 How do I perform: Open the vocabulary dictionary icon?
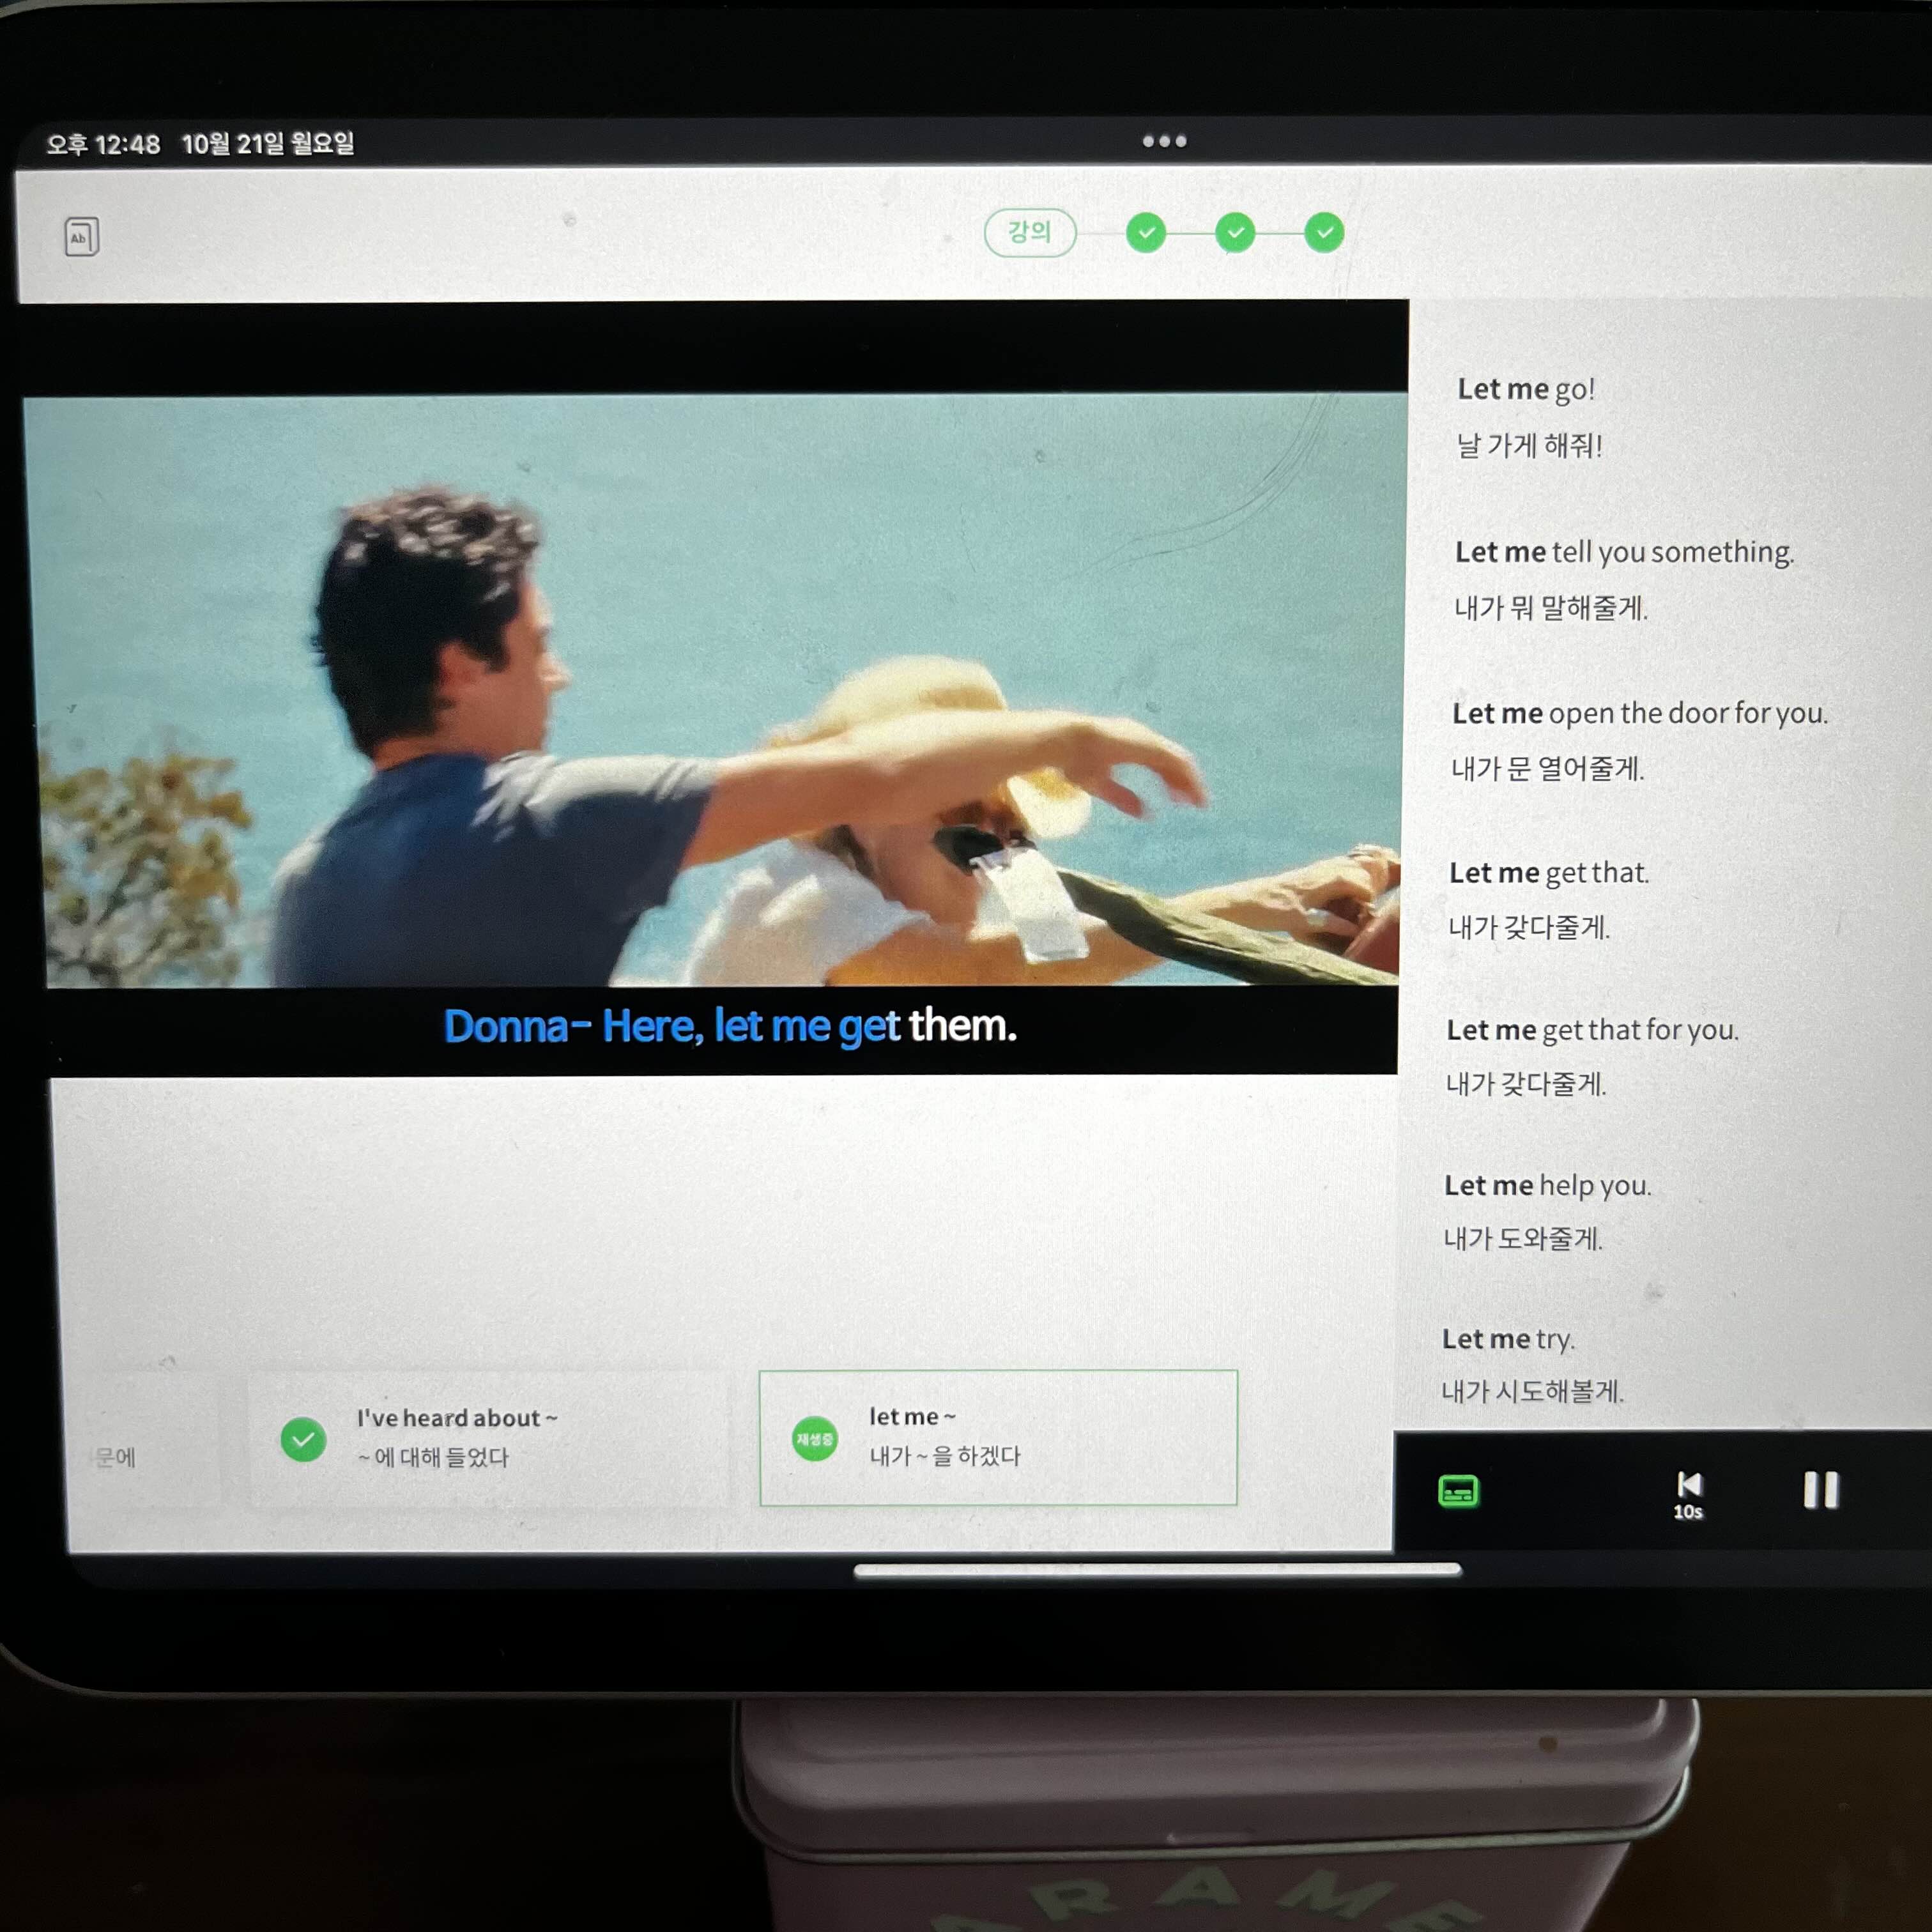tap(81, 237)
